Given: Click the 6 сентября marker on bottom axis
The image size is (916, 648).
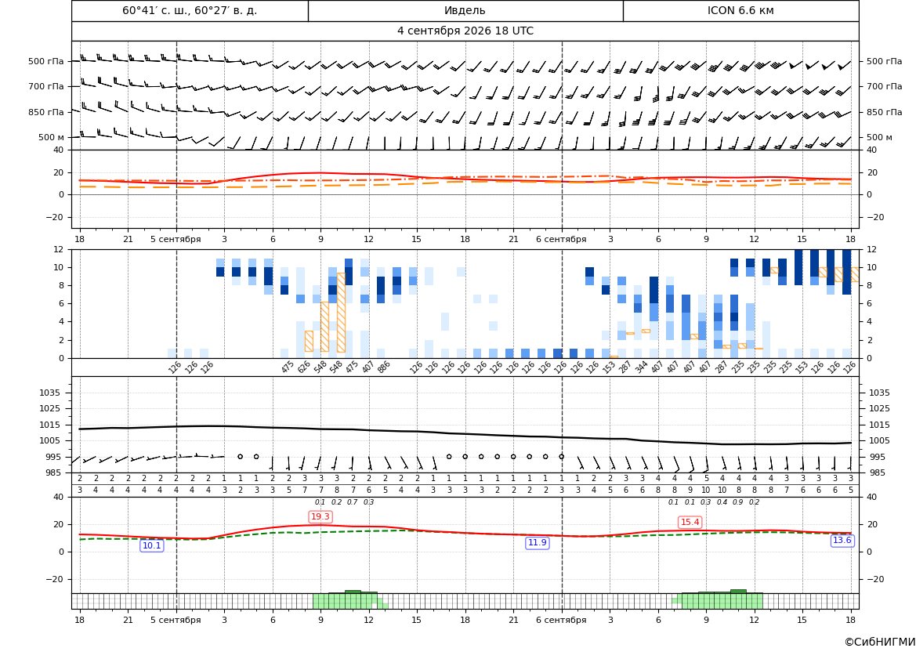Looking at the screenshot, I should [x=561, y=620].
